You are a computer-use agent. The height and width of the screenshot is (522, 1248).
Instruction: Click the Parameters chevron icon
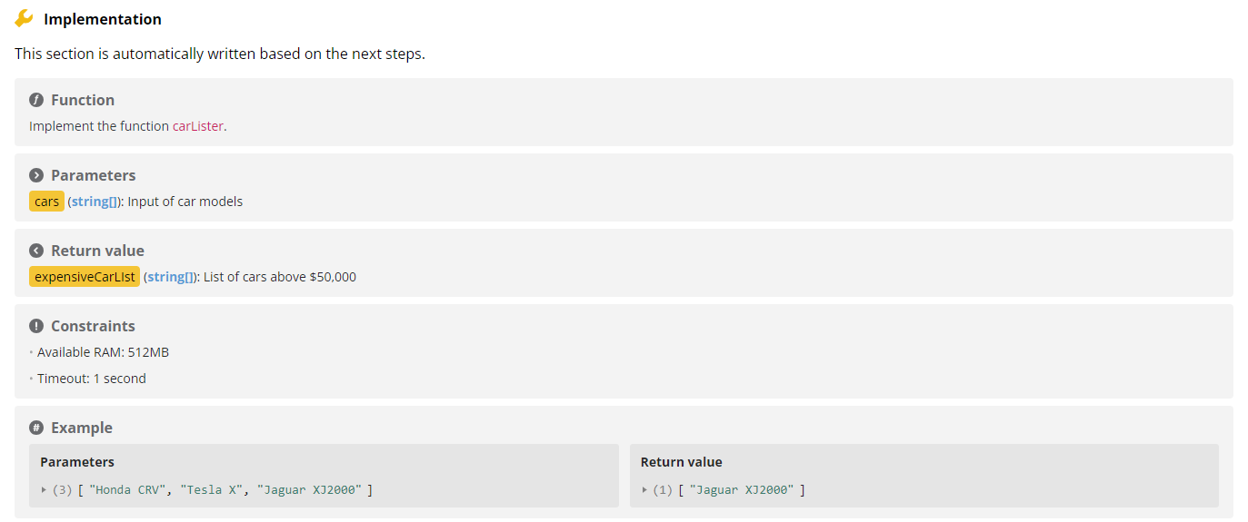(36, 175)
